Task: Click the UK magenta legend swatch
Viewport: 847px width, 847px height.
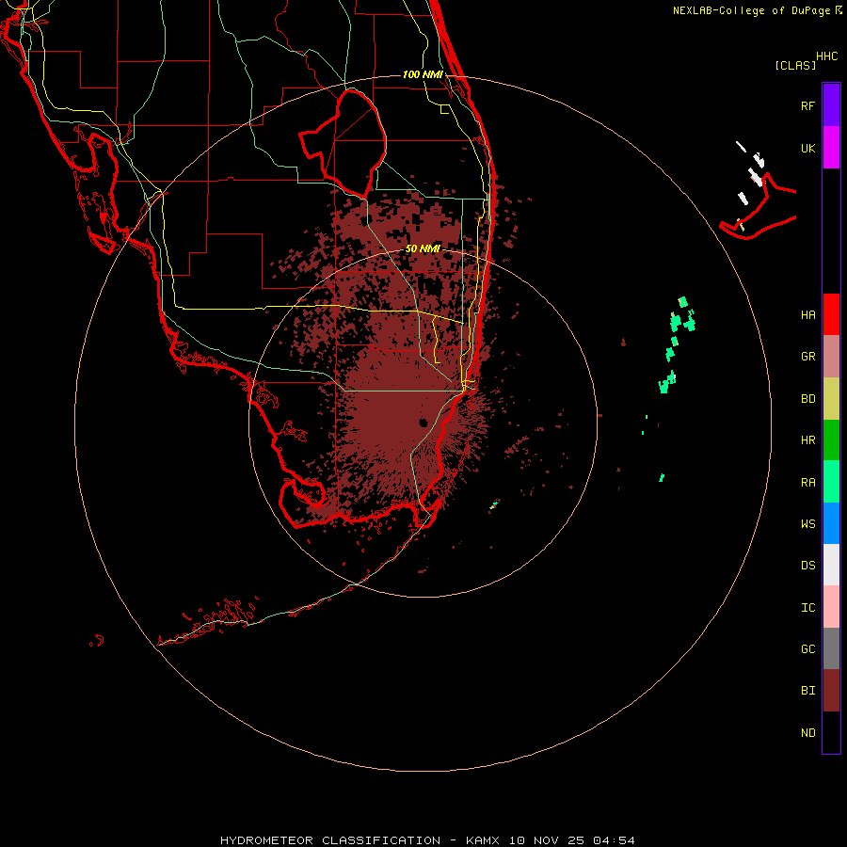Action: (x=831, y=147)
